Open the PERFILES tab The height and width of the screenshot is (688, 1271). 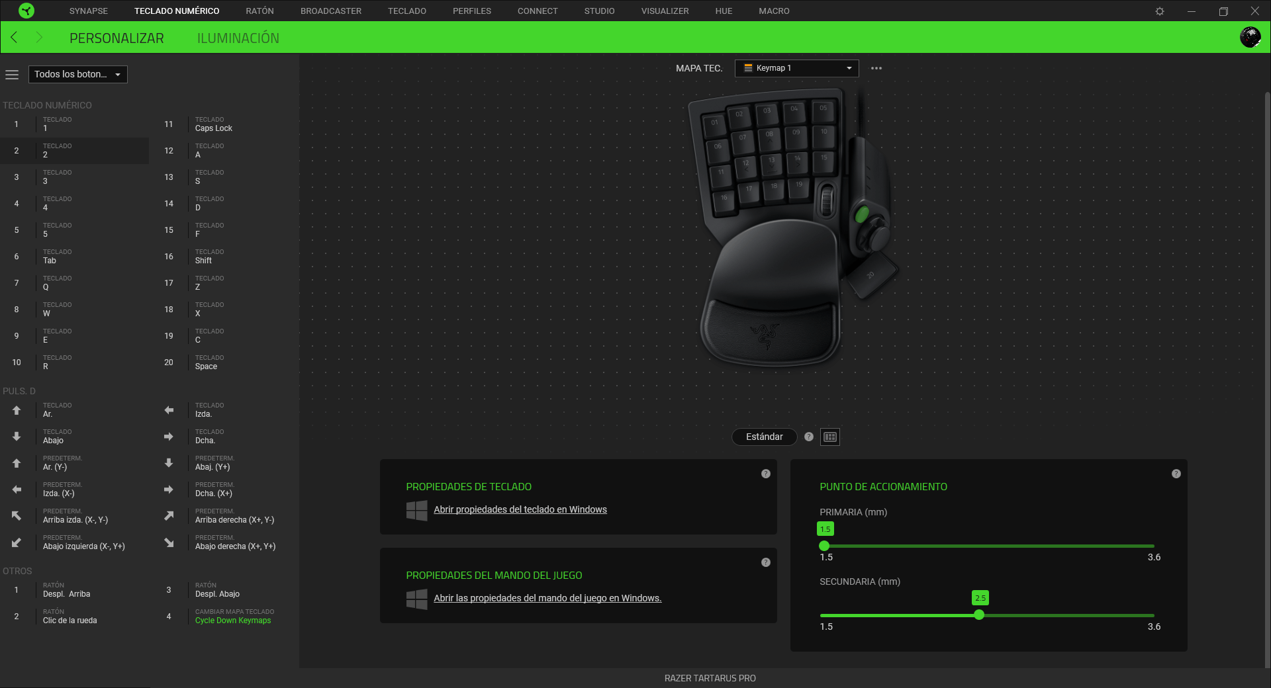(x=472, y=11)
